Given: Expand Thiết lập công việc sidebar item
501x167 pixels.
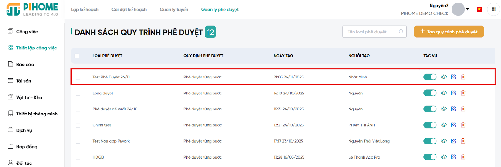Looking at the screenshot, I should (36, 48).
